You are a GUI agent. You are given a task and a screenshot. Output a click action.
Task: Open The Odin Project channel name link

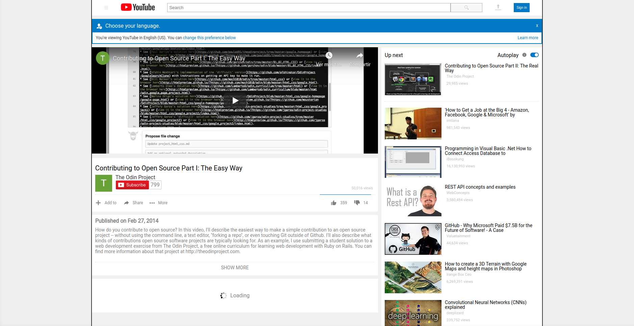[x=135, y=177]
